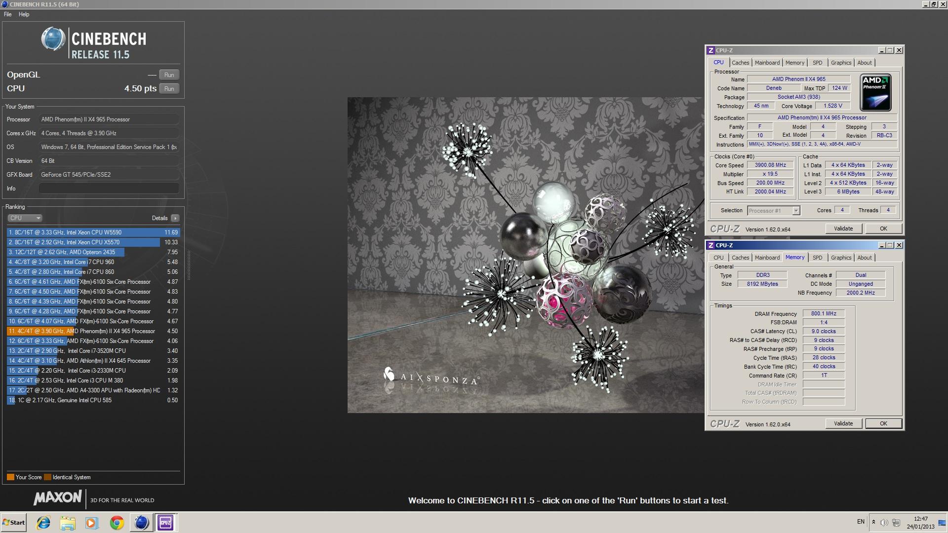Switch to SPD tab in top CPU-Z
Image resolution: width=948 pixels, height=533 pixels.
click(818, 63)
